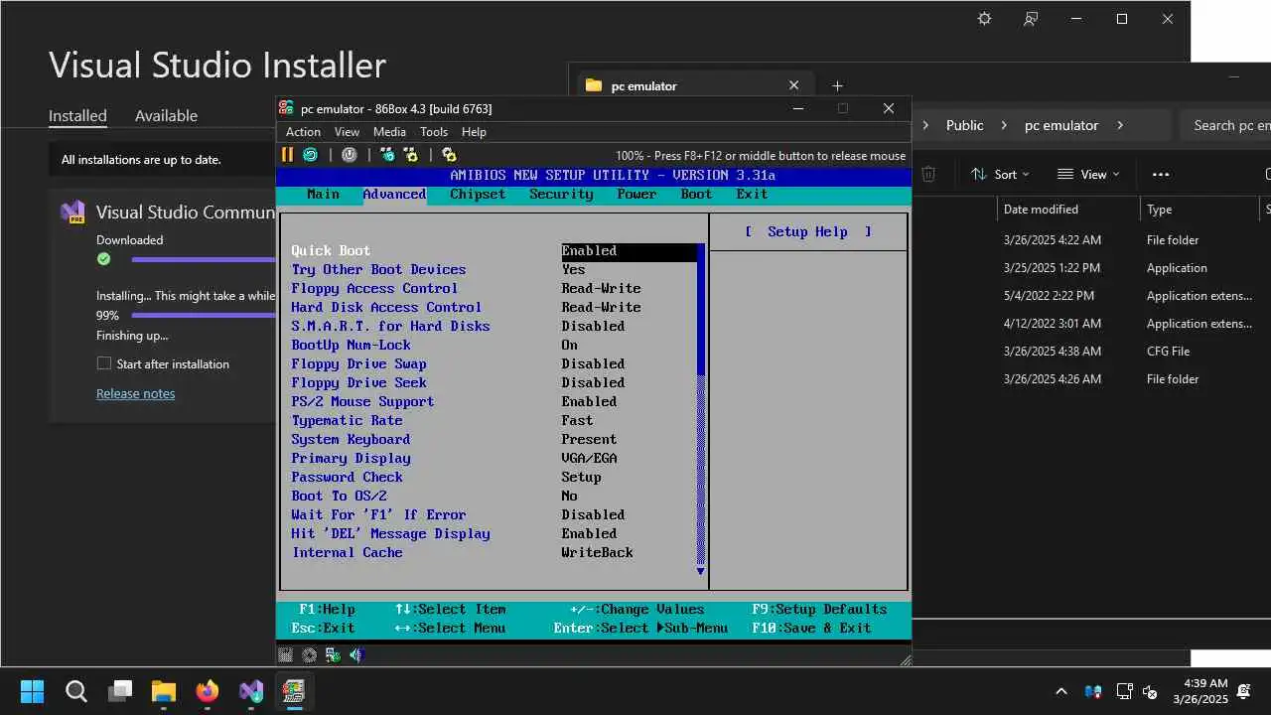Viewport: 1271px width, 715px height.
Task: Select the Quick Boot BIOS option
Action: (x=331, y=250)
